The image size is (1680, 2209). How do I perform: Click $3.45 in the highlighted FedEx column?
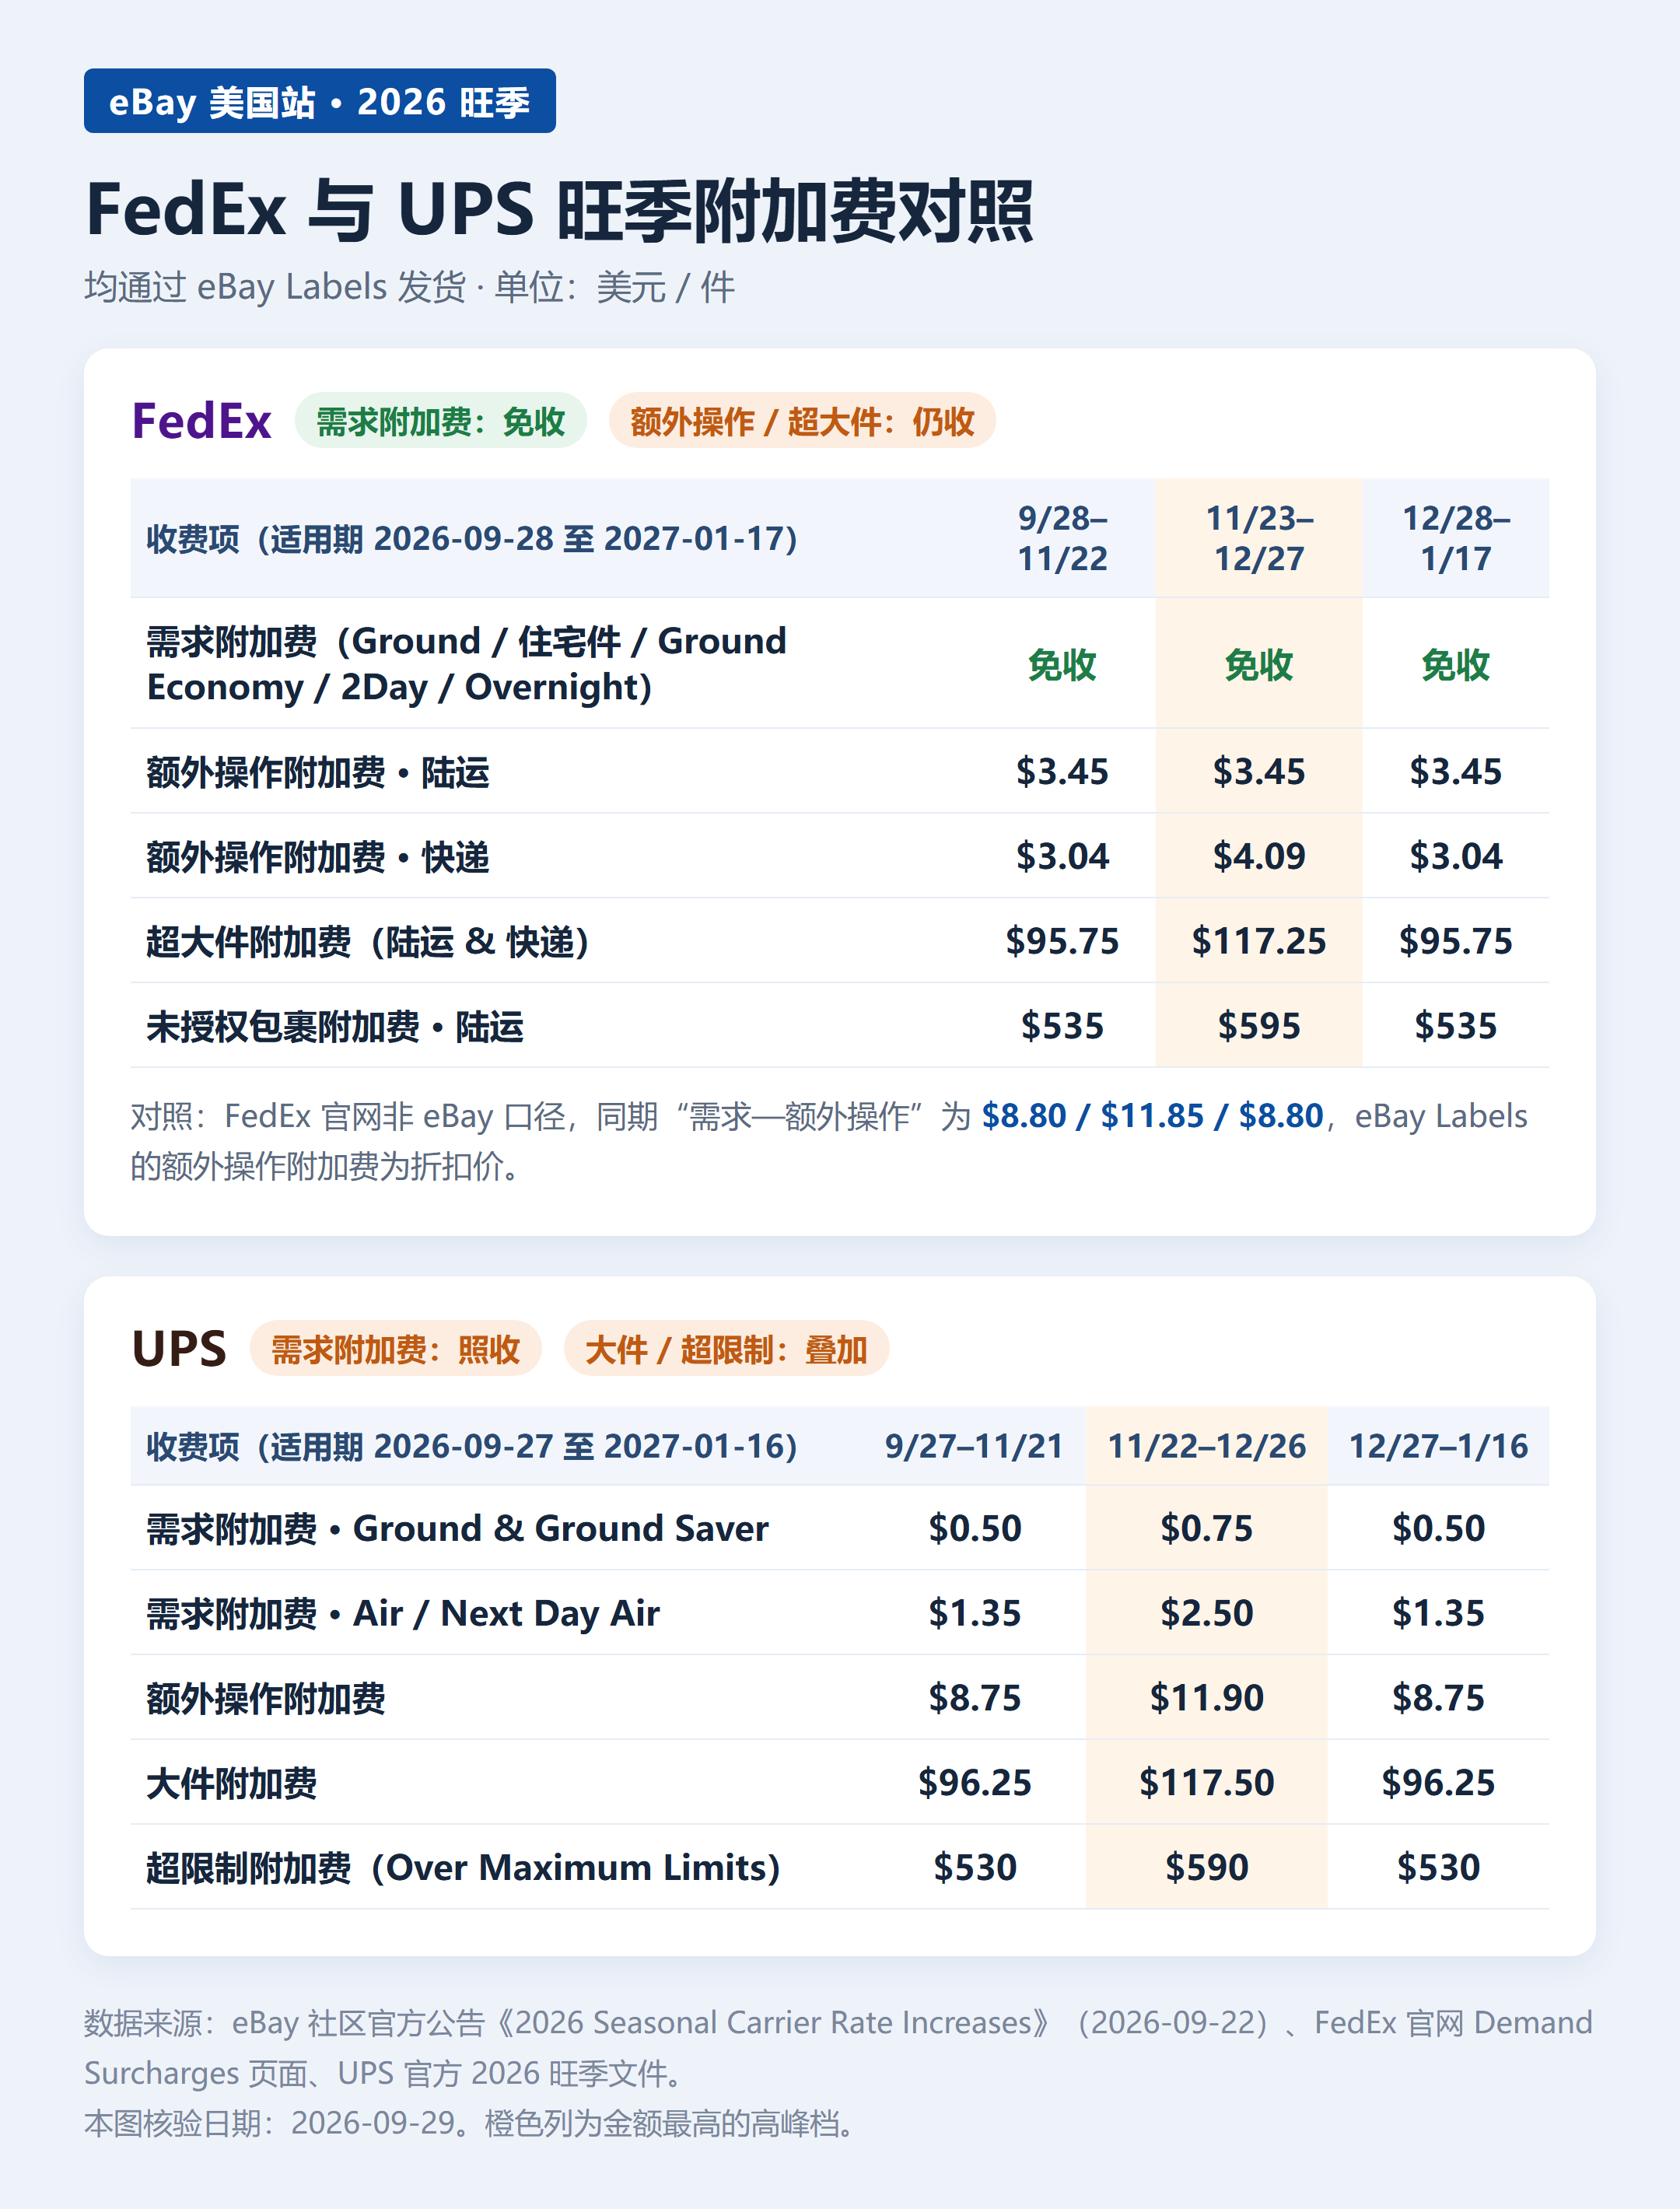(x=1259, y=771)
